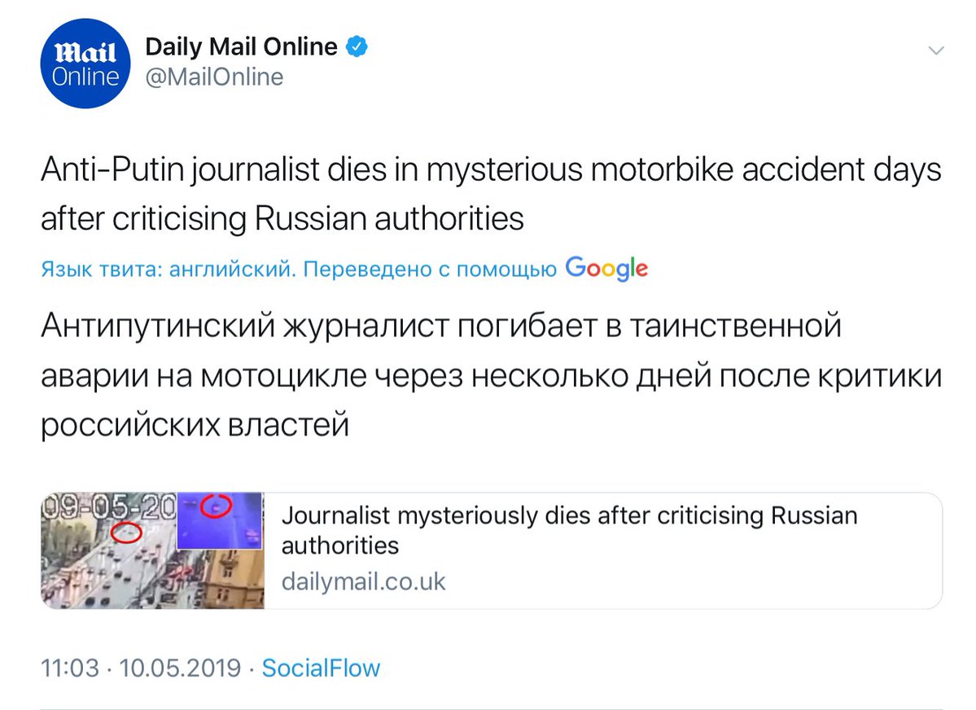The height and width of the screenshot is (710, 976).
Task: Open the SocialFlow source link
Action: click(321, 668)
